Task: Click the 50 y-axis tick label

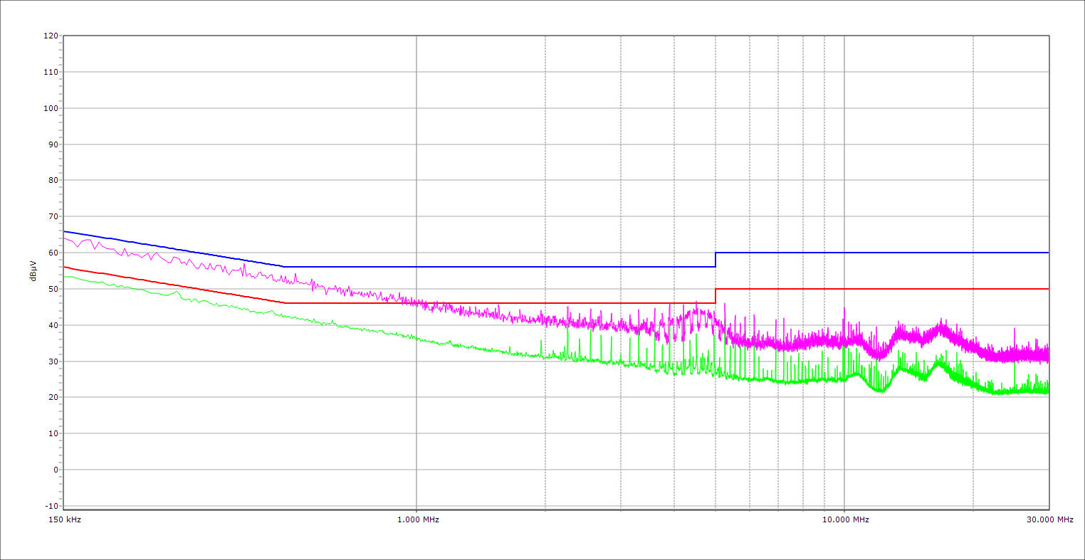Action: click(x=52, y=289)
